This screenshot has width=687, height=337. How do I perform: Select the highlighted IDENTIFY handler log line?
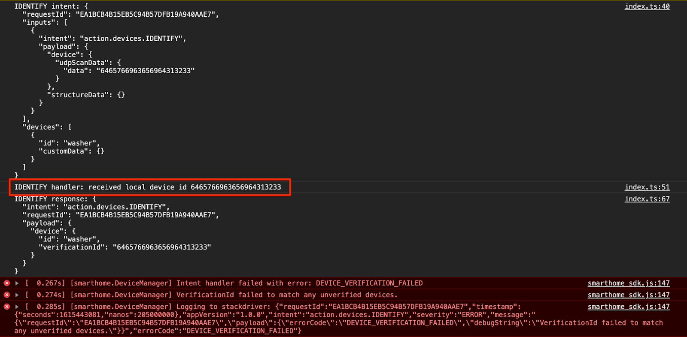pos(147,187)
